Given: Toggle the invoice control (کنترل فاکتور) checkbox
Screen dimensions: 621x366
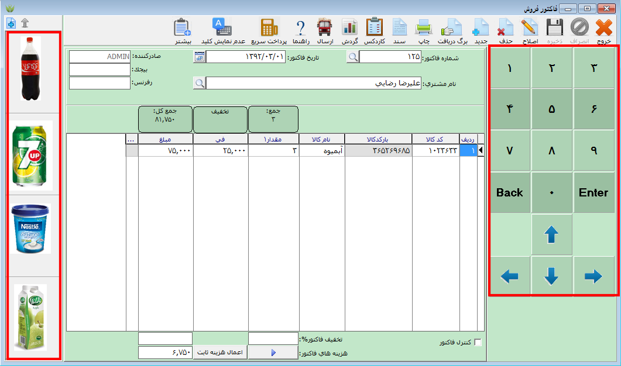Looking at the screenshot, I should click(x=478, y=343).
